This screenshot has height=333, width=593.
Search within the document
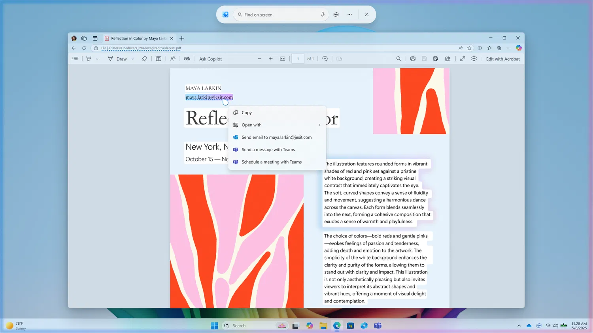[x=399, y=58]
